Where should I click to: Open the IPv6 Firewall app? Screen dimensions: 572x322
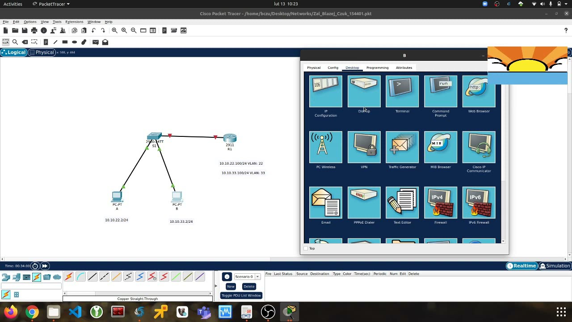click(479, 203)
